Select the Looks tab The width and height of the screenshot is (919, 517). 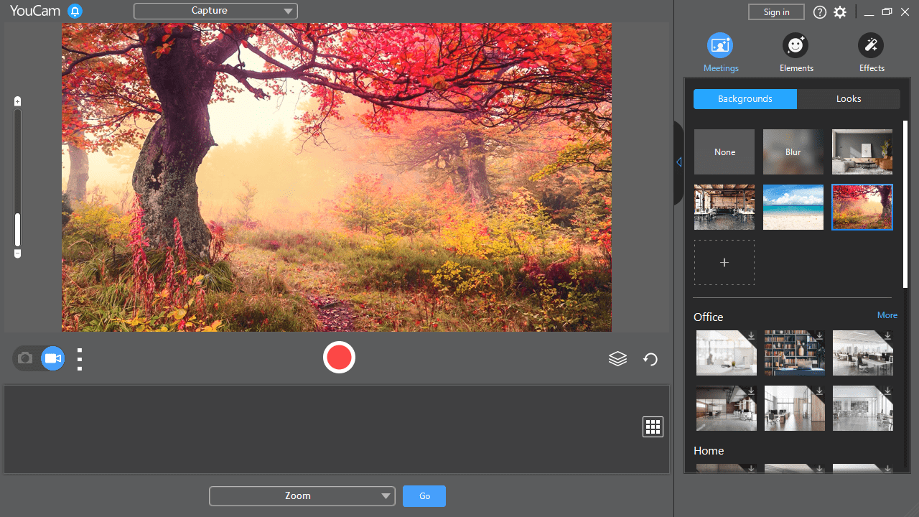click(x=849, y=99)
